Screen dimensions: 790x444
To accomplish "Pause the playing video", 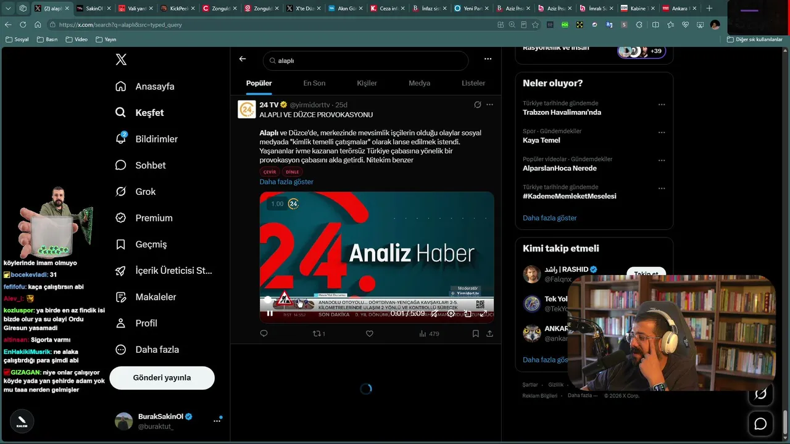I will [270, 313].
